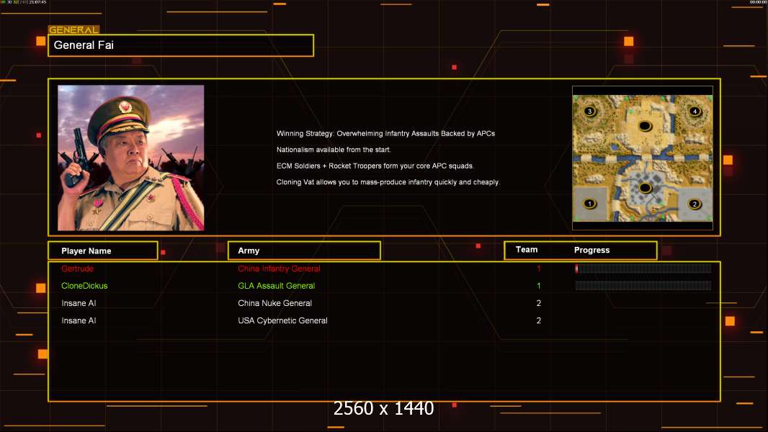This screenshot has width=768, height=432.
Task: Click start position 1 on the minimap
Action: click(x=590, y=203)
